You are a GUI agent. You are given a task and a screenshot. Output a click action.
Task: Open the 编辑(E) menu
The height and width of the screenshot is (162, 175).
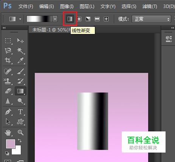pos(46,6)
